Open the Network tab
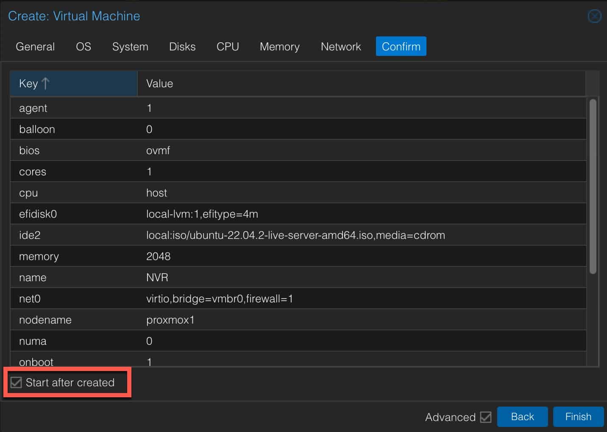 [x=341, y=47]
